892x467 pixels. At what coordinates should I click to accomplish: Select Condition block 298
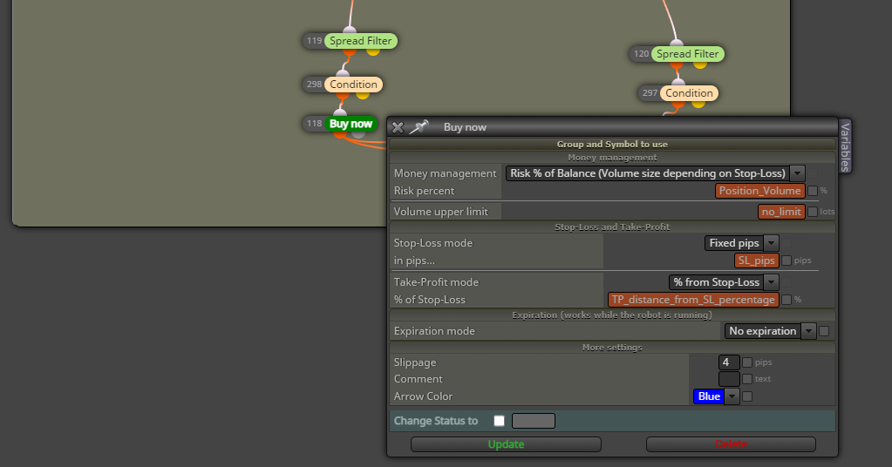[353, 85]
